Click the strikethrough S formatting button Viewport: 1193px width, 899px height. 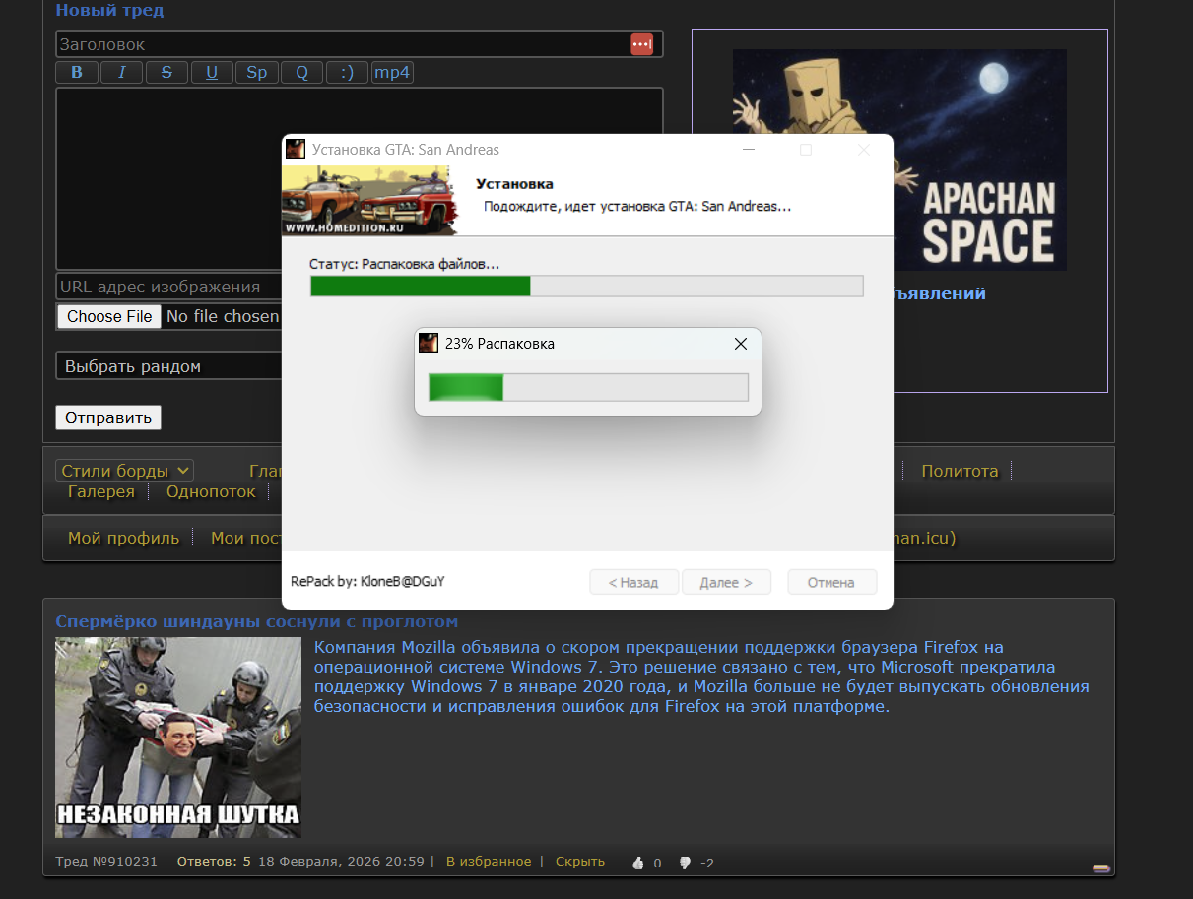tap(166, 72)
